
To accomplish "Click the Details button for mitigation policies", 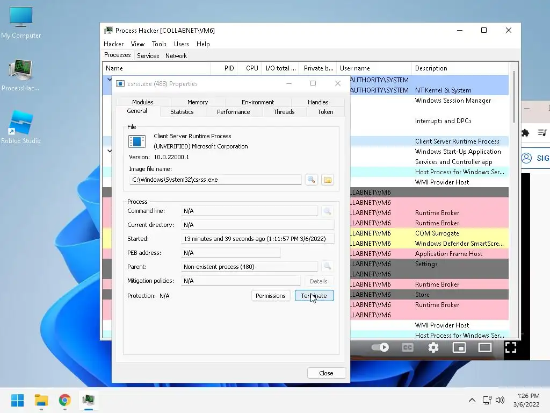I will (x=319, y=281).
